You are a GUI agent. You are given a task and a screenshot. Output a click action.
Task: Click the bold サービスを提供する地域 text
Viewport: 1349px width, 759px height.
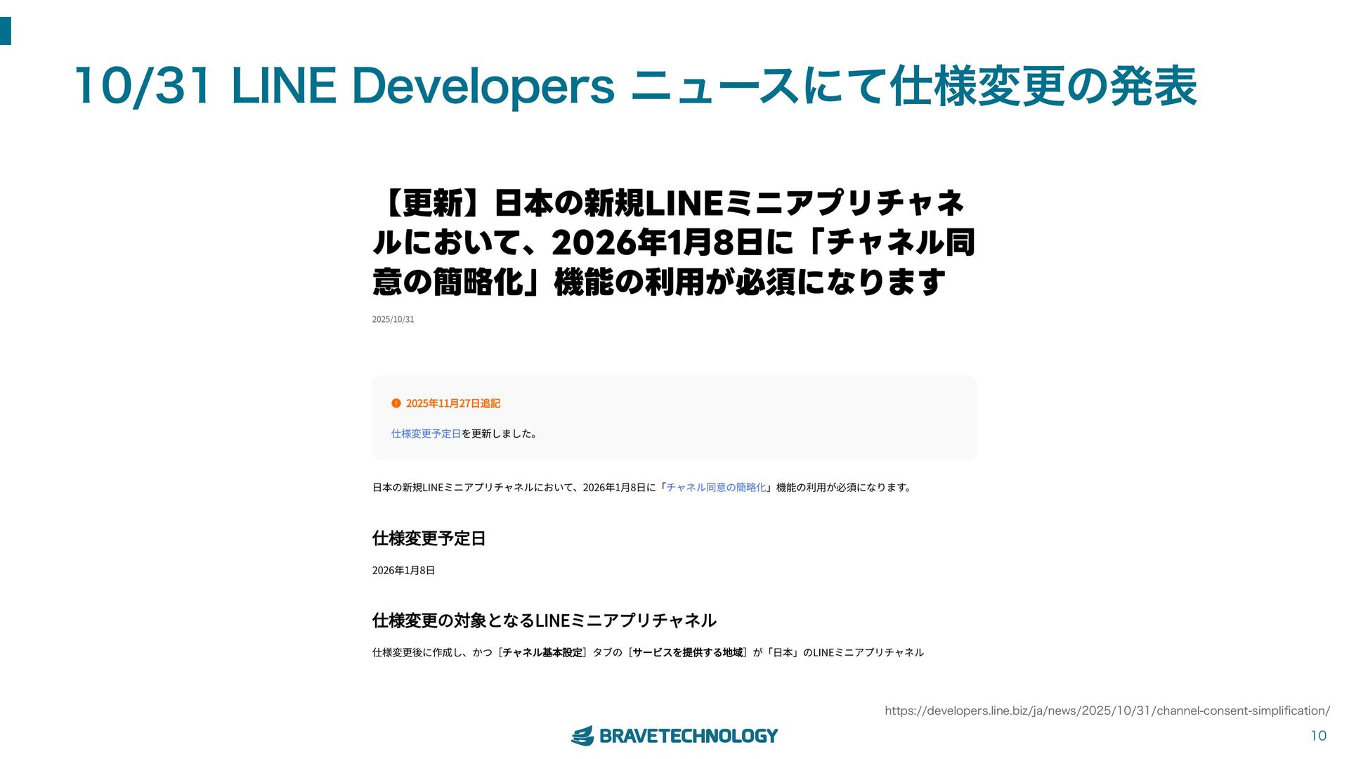pyautogui.click(x=687, y=652)
